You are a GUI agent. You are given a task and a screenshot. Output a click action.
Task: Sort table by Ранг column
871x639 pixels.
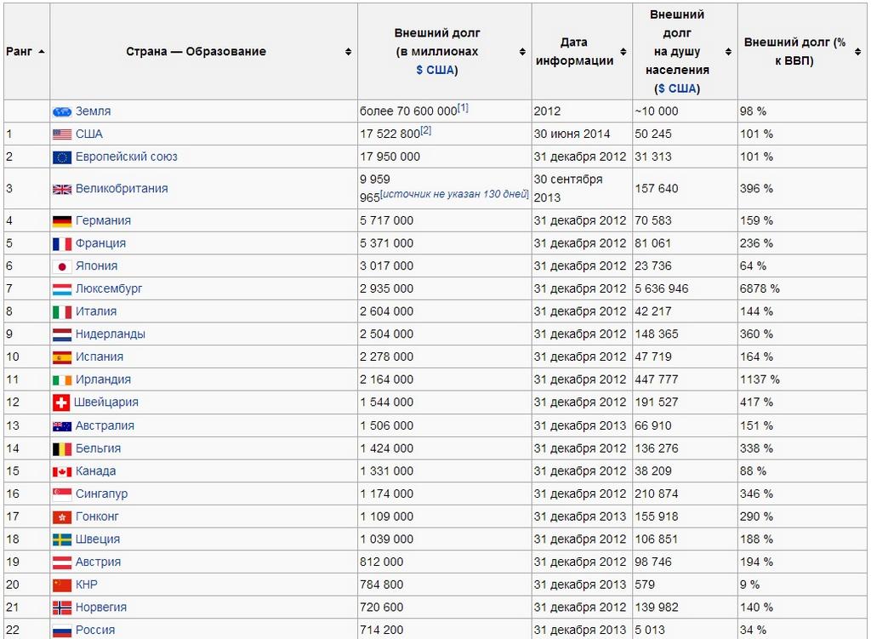(41, 51)
